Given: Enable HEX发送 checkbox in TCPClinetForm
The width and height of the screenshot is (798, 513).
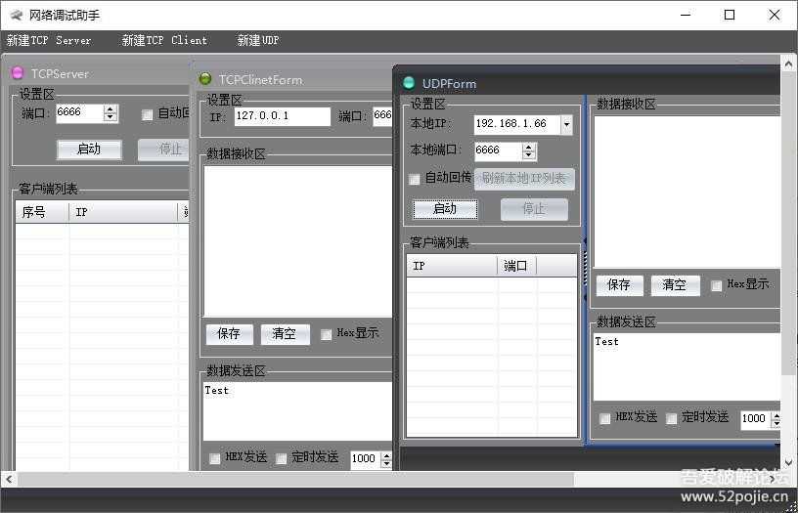Looking at the screenshot, I should tap(215, 458).
